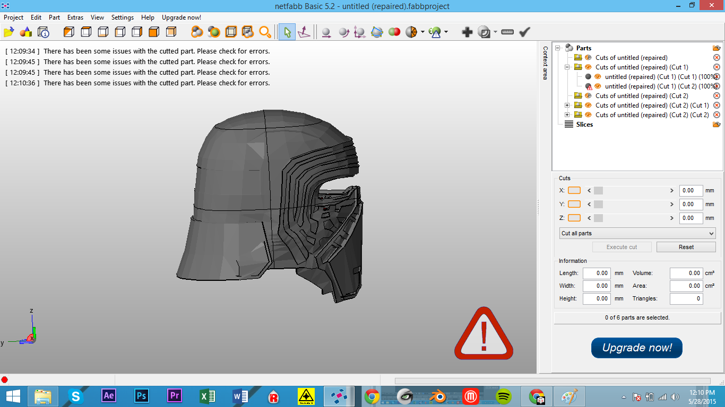Activate the green arrow selection mode
Image resolution: width=725 pixels, height=407 pixels.
(287, 32)
